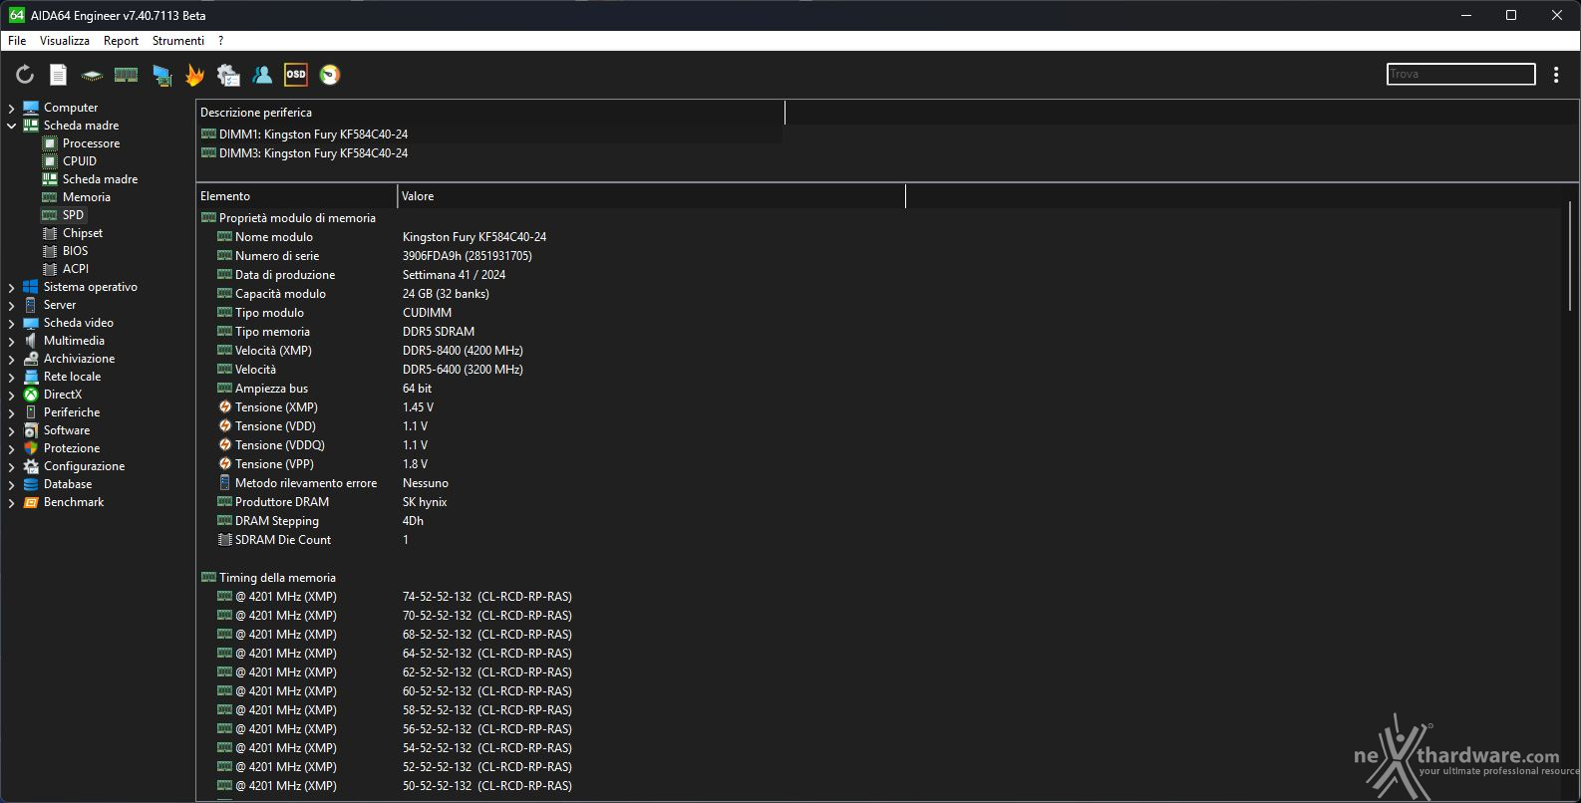Click the Timing della memoria section icon

pos(208,578)
